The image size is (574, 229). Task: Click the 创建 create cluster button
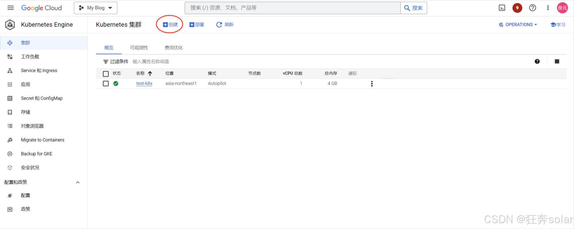[x=170, y=25]
